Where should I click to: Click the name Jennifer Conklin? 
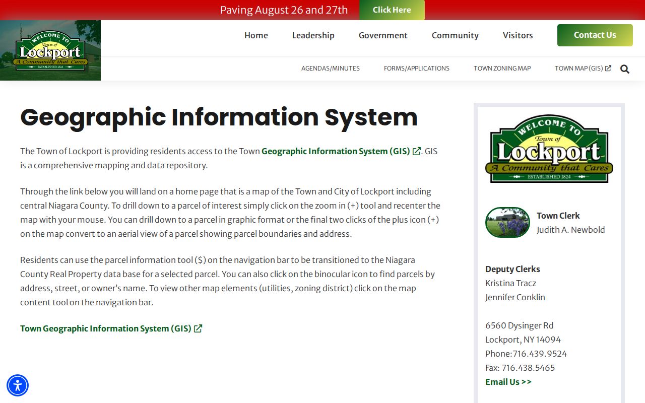(x=515, y=297)
